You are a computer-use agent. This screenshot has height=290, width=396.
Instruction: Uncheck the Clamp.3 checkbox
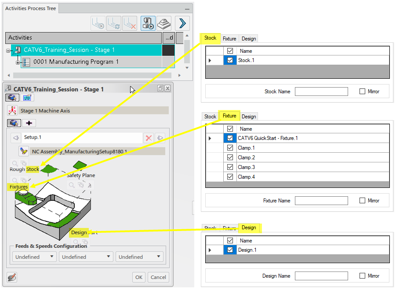tap(230, 167)
